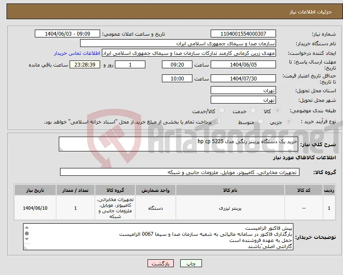
Task: Click the price validity date 1404/07/30
Action: click(243, 78)
